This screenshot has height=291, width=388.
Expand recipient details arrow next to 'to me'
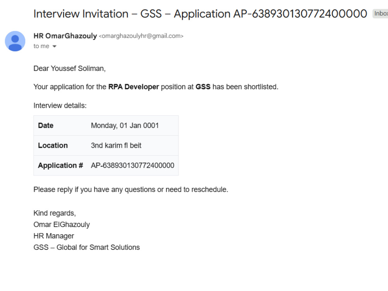[x=54, y=46]
